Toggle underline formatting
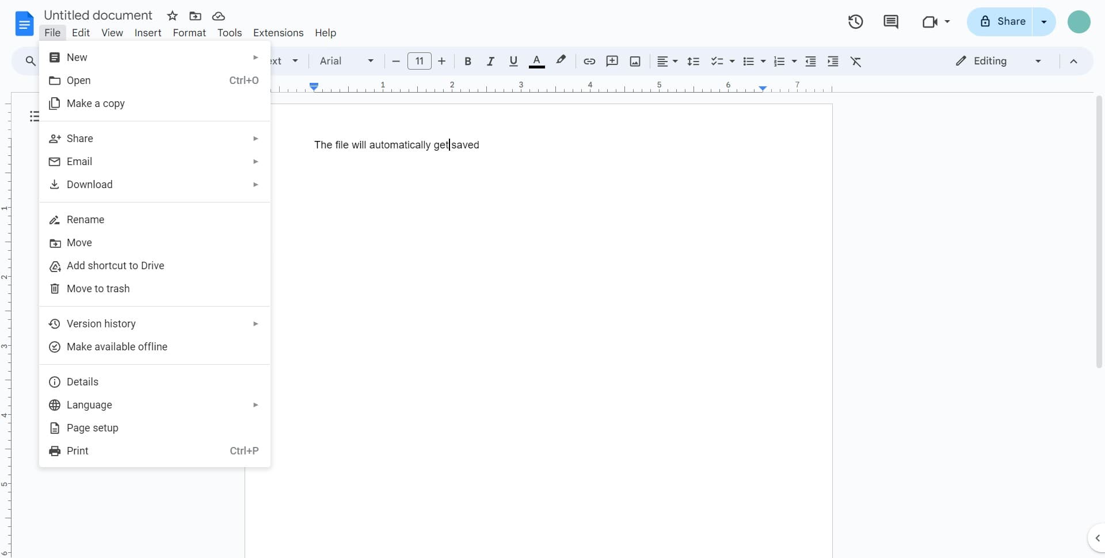1105x558 pixels. pos(513,61)
